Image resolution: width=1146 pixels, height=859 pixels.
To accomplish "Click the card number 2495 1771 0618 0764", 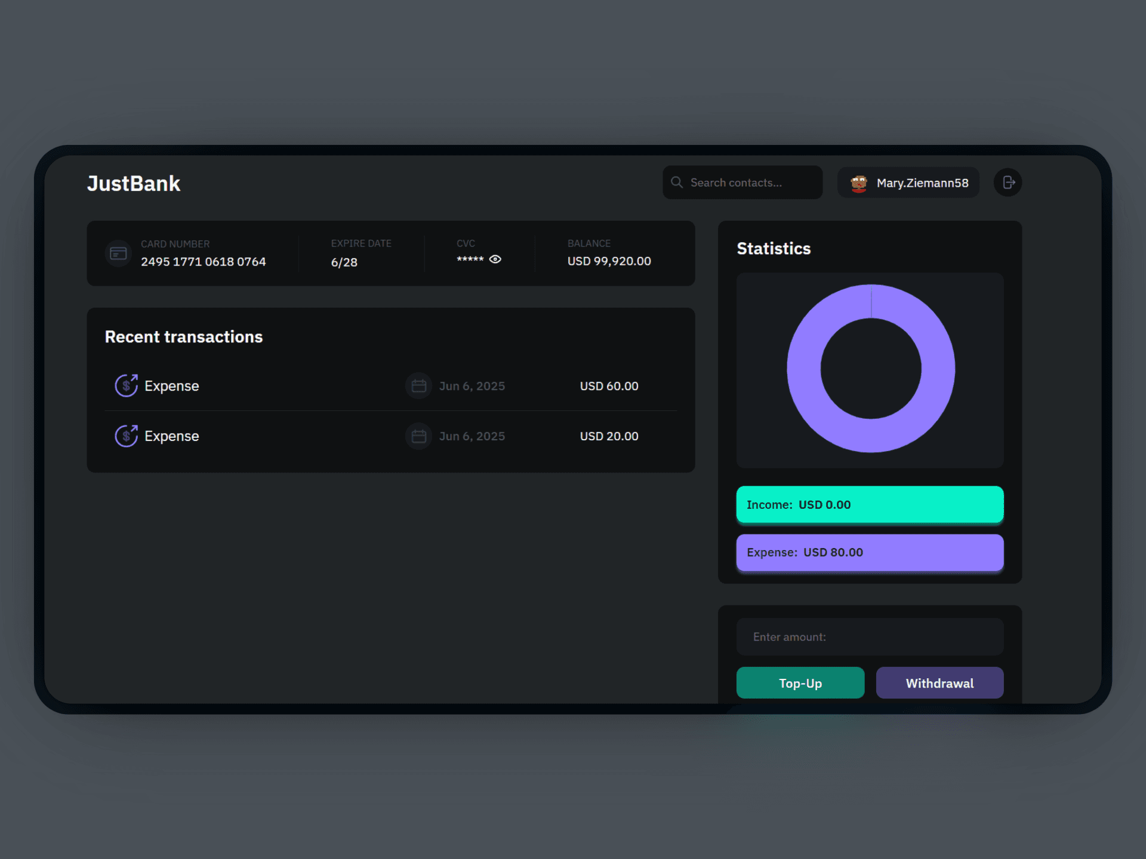I will (203, 262).
